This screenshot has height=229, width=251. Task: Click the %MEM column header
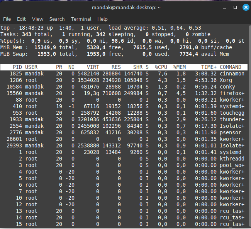[180, 67]
